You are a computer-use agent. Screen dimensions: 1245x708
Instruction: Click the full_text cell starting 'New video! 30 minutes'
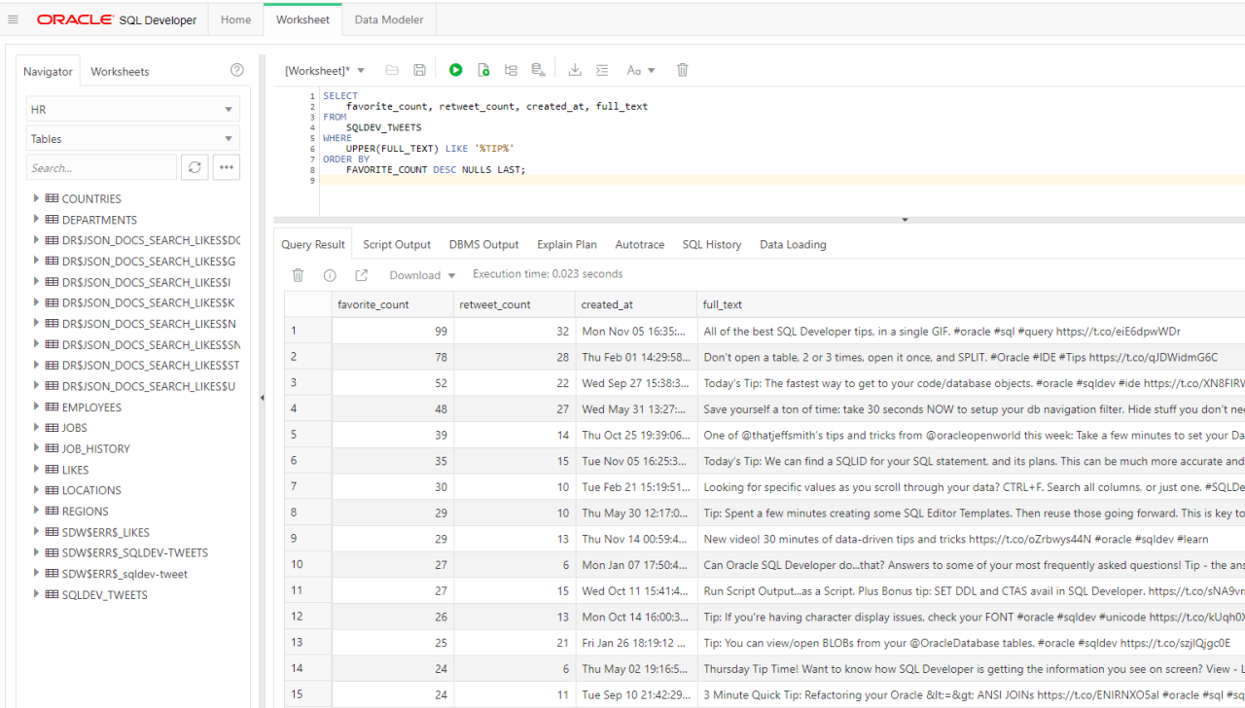coord(971,538)
